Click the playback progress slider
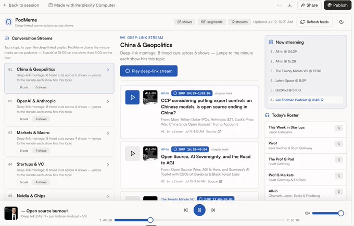354x226 pixels. coord(199,220)
